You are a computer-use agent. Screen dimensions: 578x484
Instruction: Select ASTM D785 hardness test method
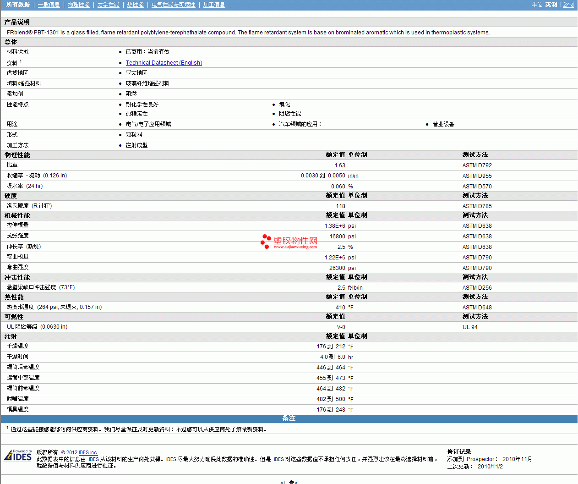477,206
